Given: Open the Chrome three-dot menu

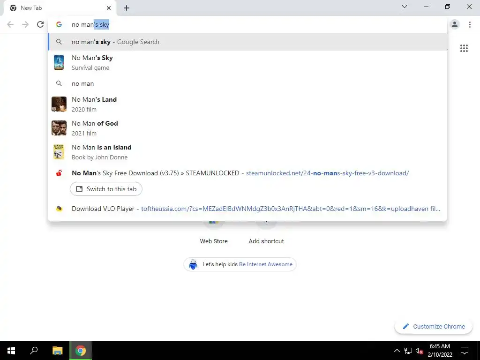Looking at the screenshot, I should tap(470, 24).
